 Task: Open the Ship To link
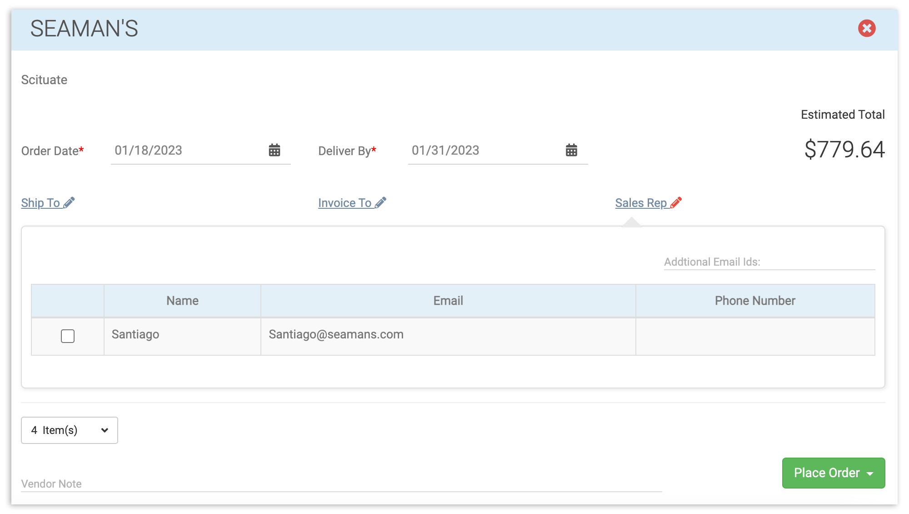(x=40, y=203)
